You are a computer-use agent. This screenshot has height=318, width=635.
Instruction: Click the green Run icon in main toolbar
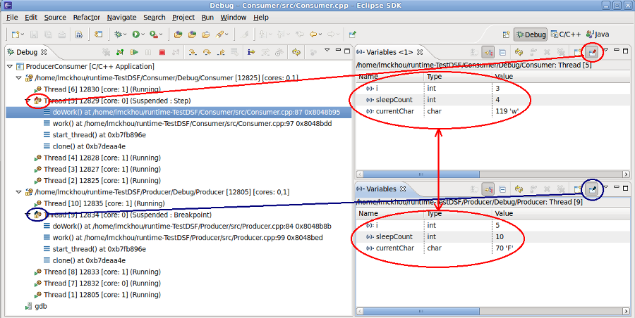136,34
